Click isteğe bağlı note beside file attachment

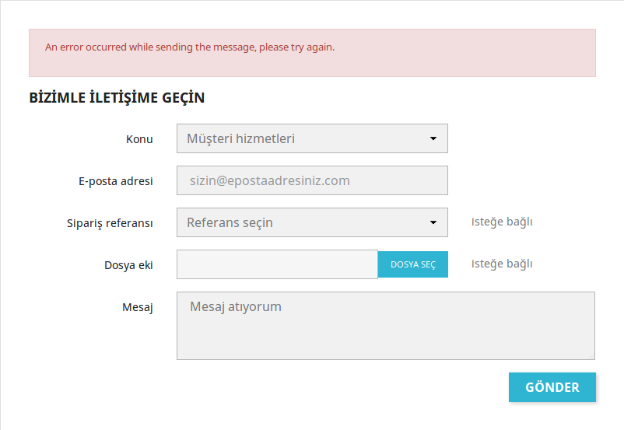click(x=502, y=264)
